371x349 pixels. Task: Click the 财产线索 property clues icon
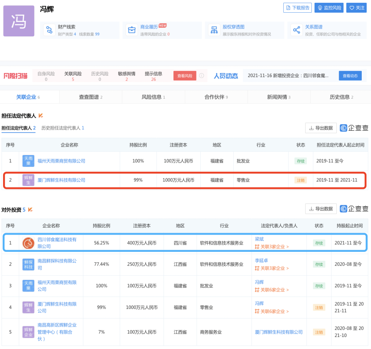(49, 30)
